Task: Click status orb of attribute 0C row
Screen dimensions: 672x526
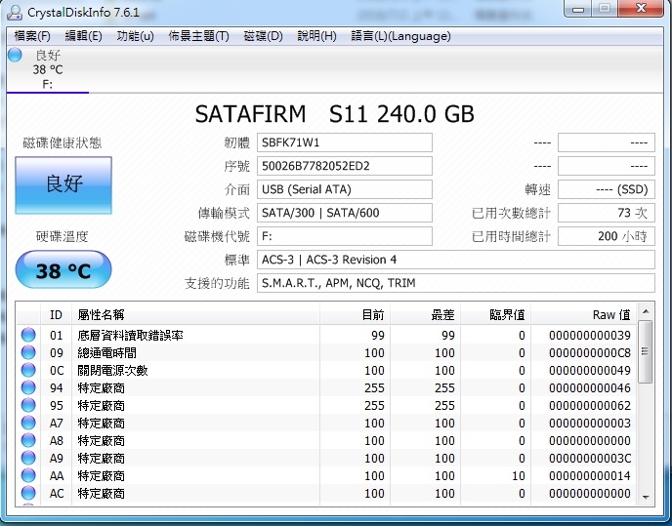Action: (x=28, y=370)
